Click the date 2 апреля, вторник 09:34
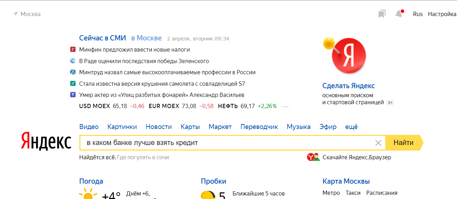 coord(198,38)
